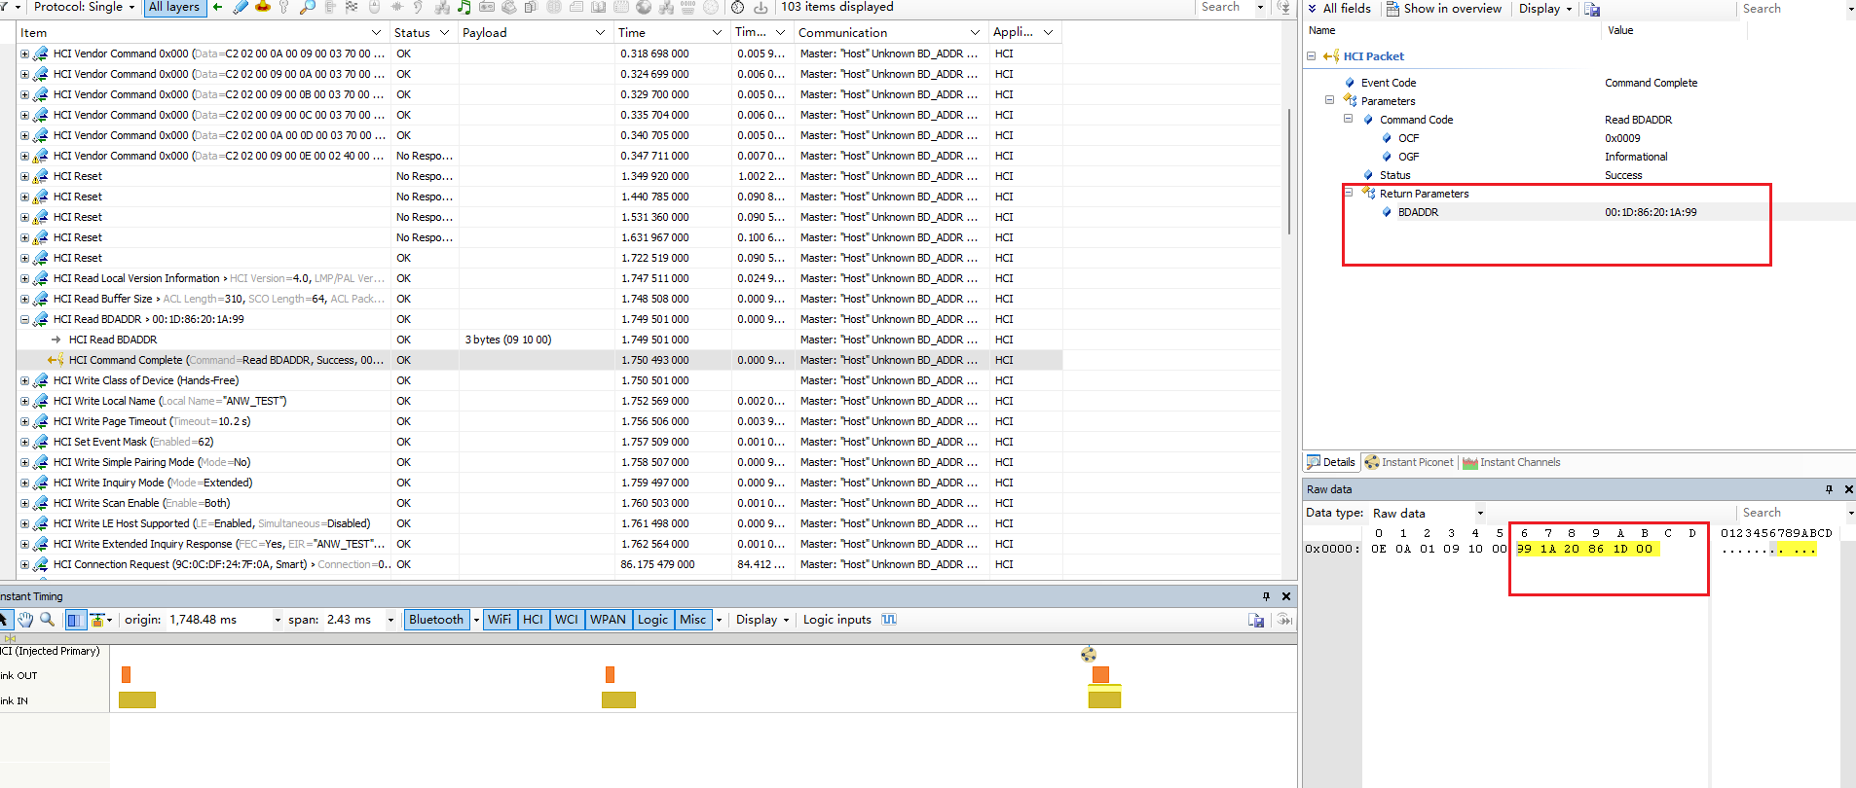Click the export icon at Instant Timing toolbar right

coord(1256,620)
